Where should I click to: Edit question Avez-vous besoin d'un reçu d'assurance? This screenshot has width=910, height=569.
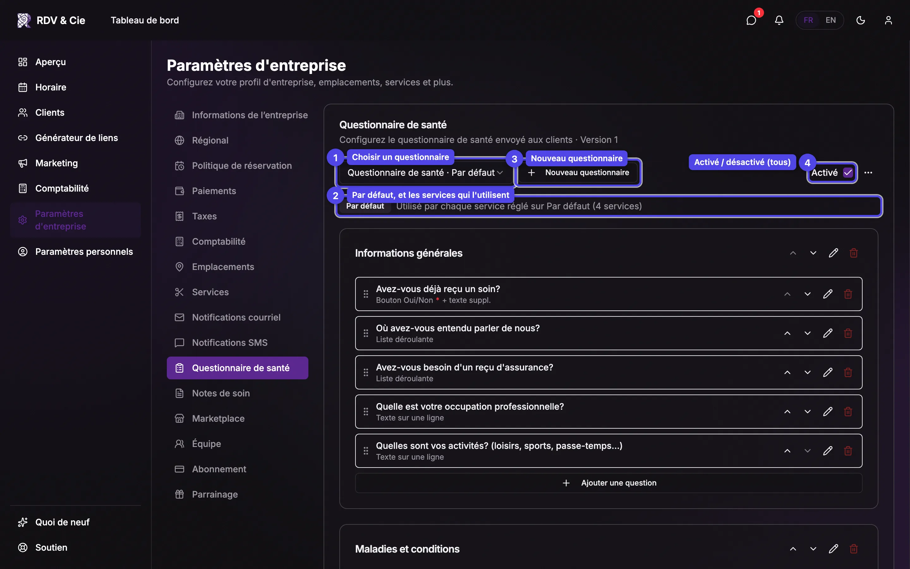click(828, 372)
